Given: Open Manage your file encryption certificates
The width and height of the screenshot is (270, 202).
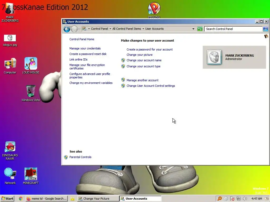Looking at the screenshot, I should click(87, 67).
